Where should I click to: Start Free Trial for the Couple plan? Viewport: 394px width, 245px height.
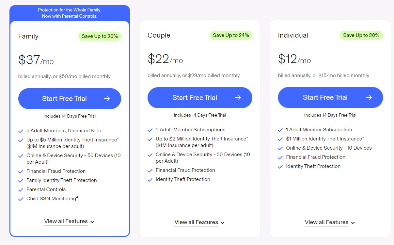coord(200,98)
